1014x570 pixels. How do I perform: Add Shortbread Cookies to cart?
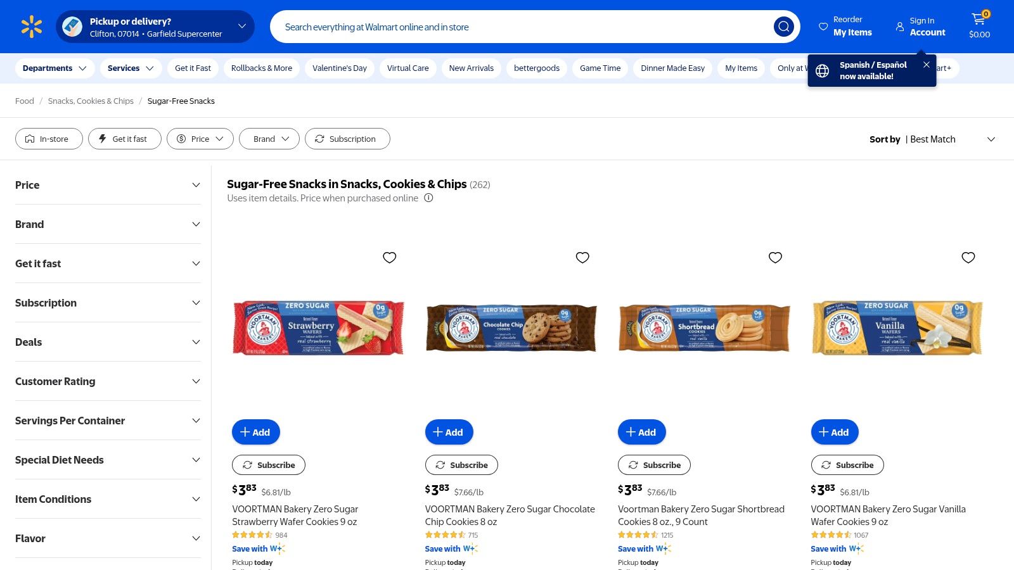[x=641, y=432]
